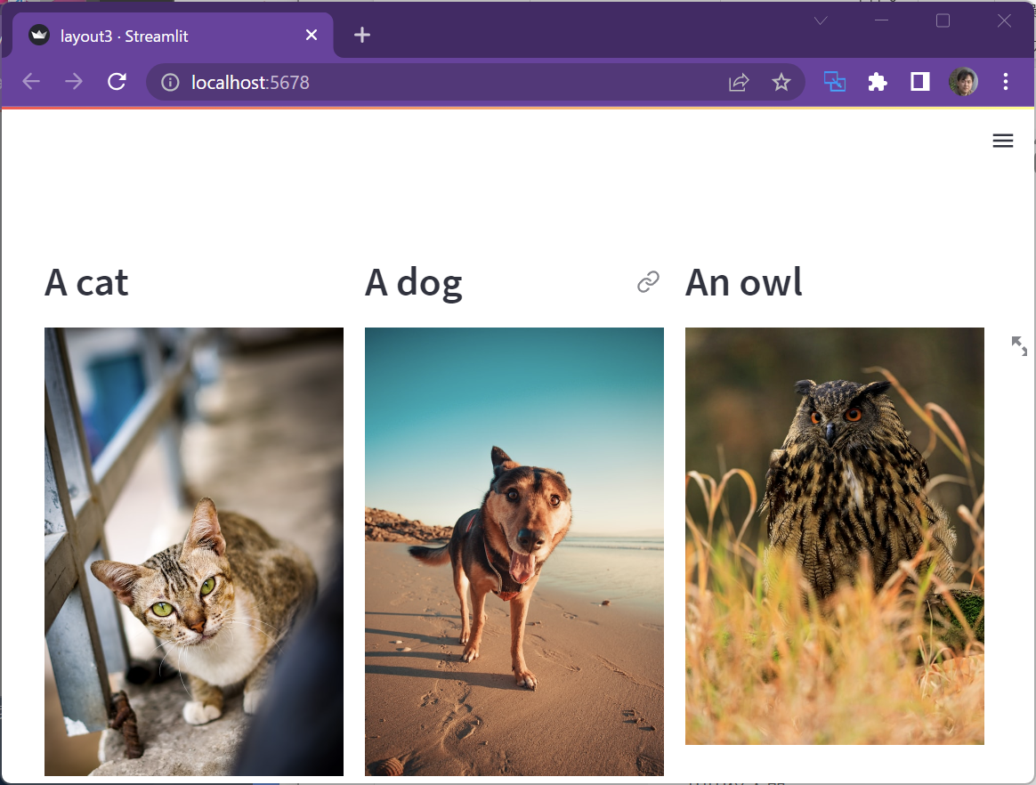Open the Chrome three-dot menu
Image resolution: width=1036 pixels, height=785 pixels.
pyautogui.click(x=1006, y=83)
